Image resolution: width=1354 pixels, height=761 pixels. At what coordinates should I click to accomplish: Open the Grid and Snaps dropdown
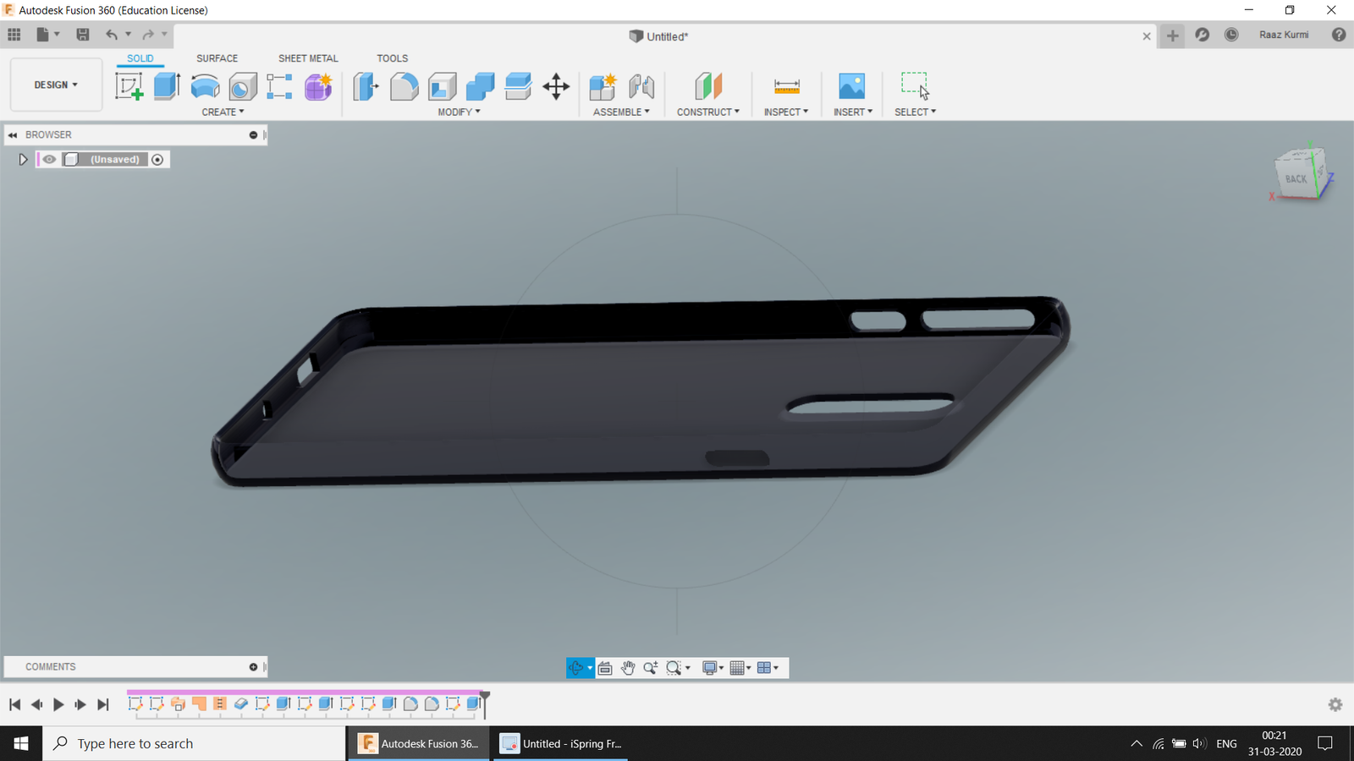tap(740, 668)
